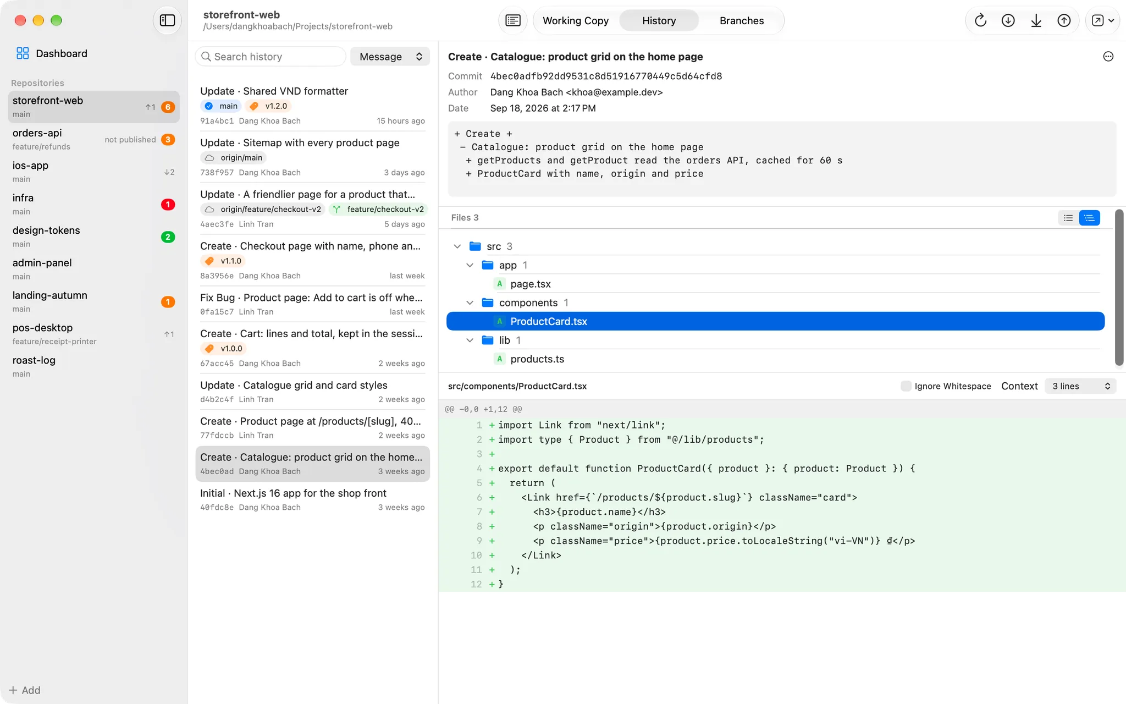This screenshot has height=704, width=1126.
Task: Select commit Initial Next.js 16 app
Action: [x=312, y=499]
